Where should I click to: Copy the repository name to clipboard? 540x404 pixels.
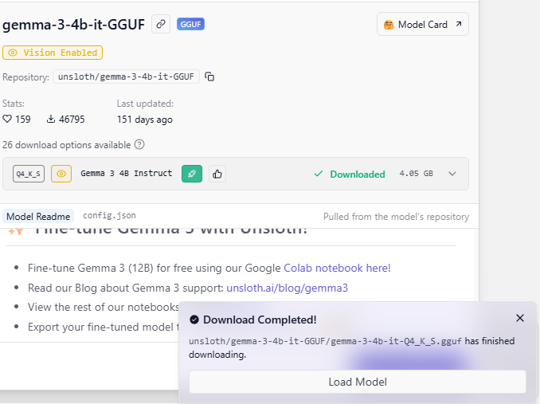(x=209, y=76)
